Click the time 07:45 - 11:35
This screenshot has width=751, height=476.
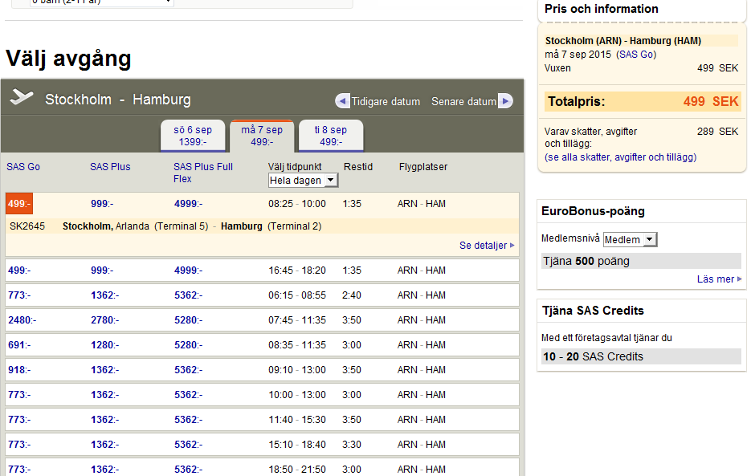click(297, 320)
